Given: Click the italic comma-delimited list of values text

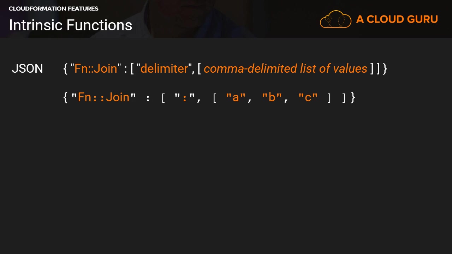Looking at the screenshot, I should point(285,68).
